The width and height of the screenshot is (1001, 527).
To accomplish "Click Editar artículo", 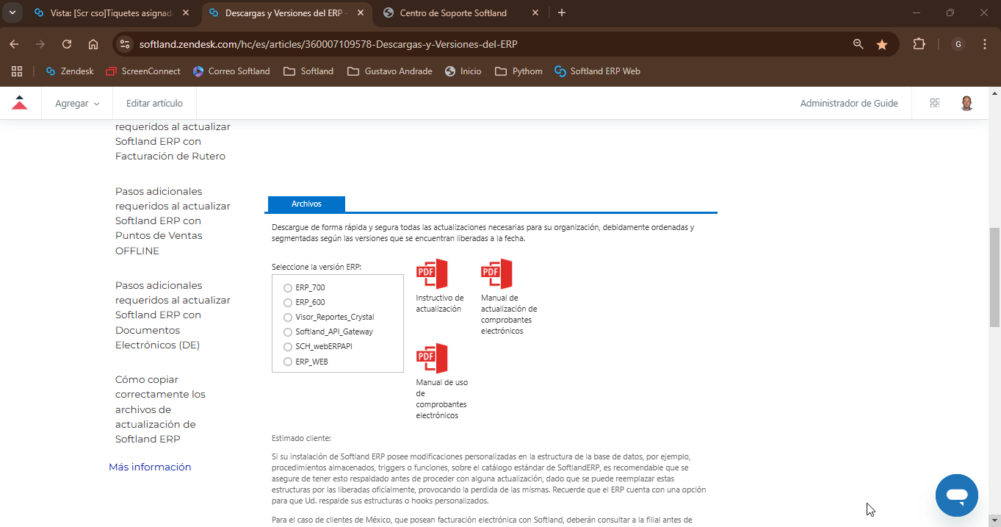I will [154, 104].
